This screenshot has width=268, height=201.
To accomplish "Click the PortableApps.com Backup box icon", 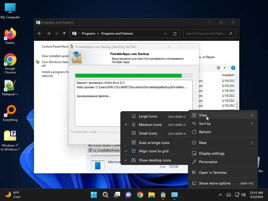I will 77,58.
